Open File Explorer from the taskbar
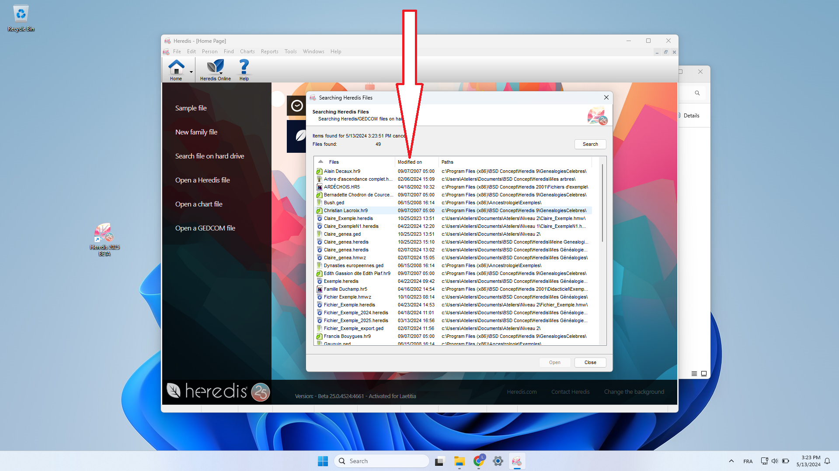This screenshot has height=471, width=839. click(459, 461)
